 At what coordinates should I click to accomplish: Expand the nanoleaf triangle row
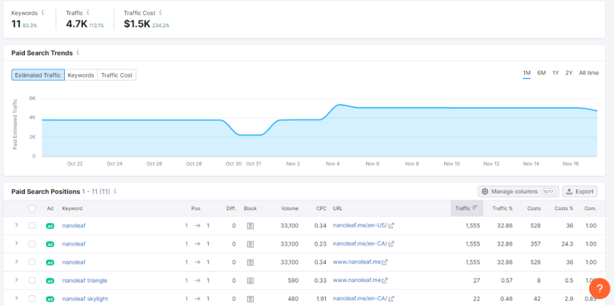[16, 279]
